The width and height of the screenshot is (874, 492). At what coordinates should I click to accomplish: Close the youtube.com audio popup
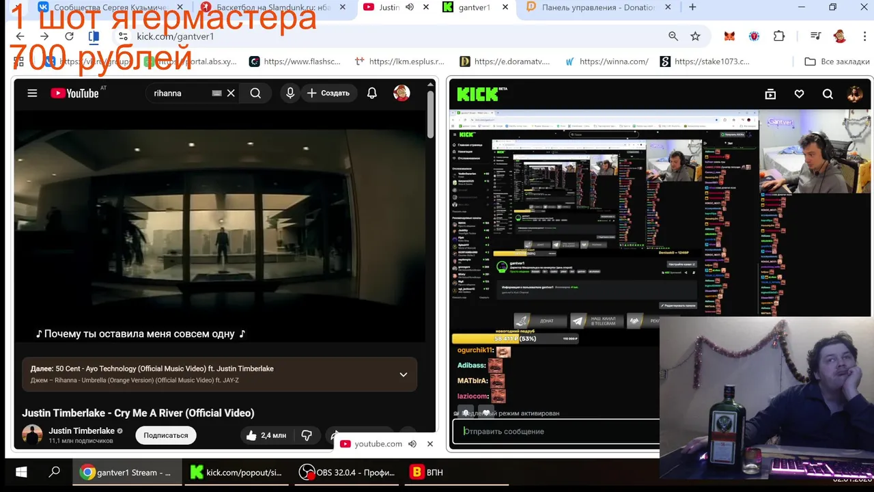coord(430,444)
